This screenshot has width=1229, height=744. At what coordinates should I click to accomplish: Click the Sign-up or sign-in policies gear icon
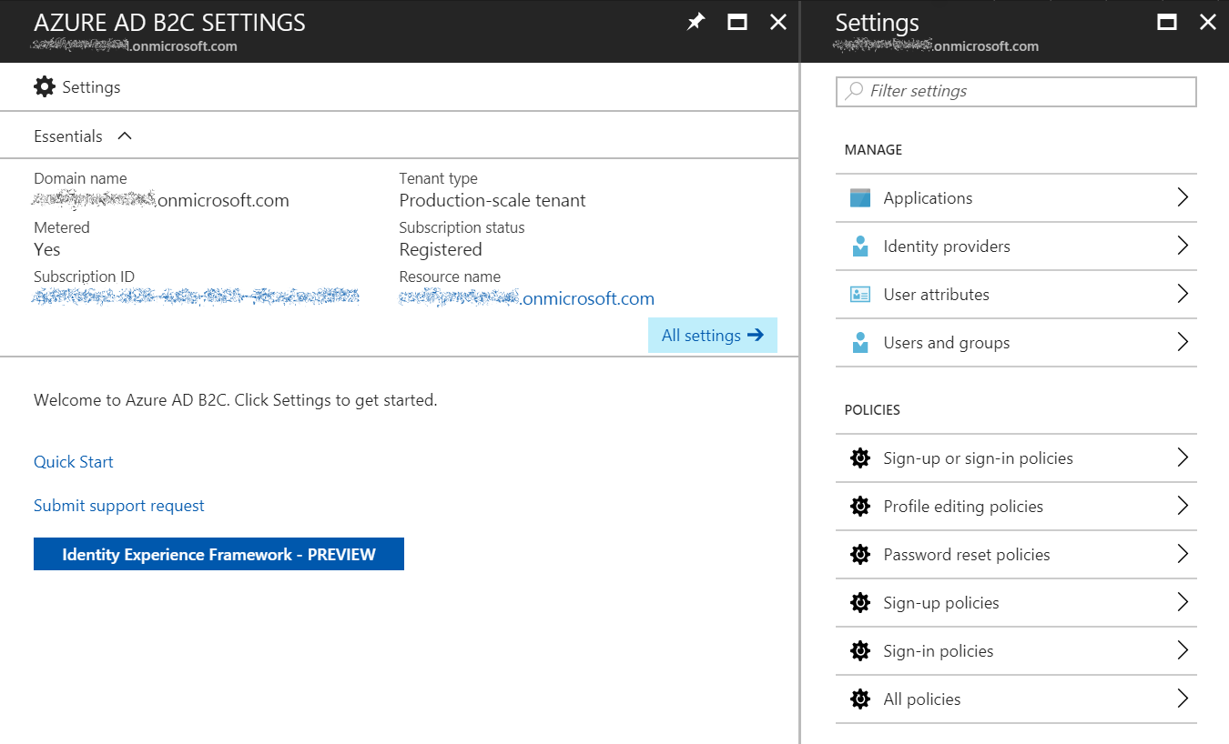(x=859, y=458)
